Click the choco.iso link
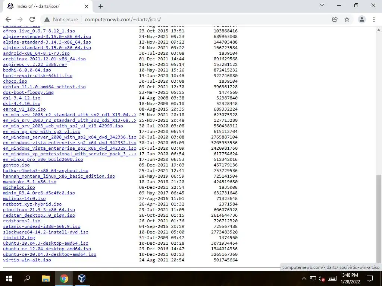Screen dimensions: 382x286 coord(15,81)
